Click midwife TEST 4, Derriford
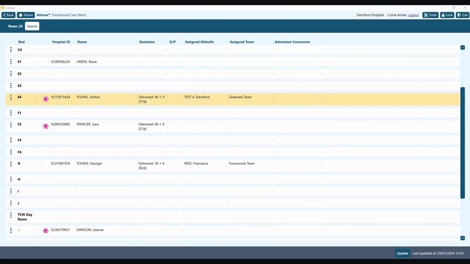The image size is (470, 264). (197, 97)
